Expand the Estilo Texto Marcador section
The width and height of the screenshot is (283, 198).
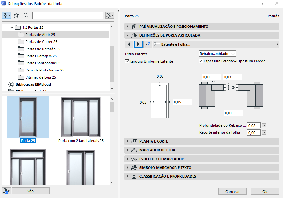coord(128,159)
